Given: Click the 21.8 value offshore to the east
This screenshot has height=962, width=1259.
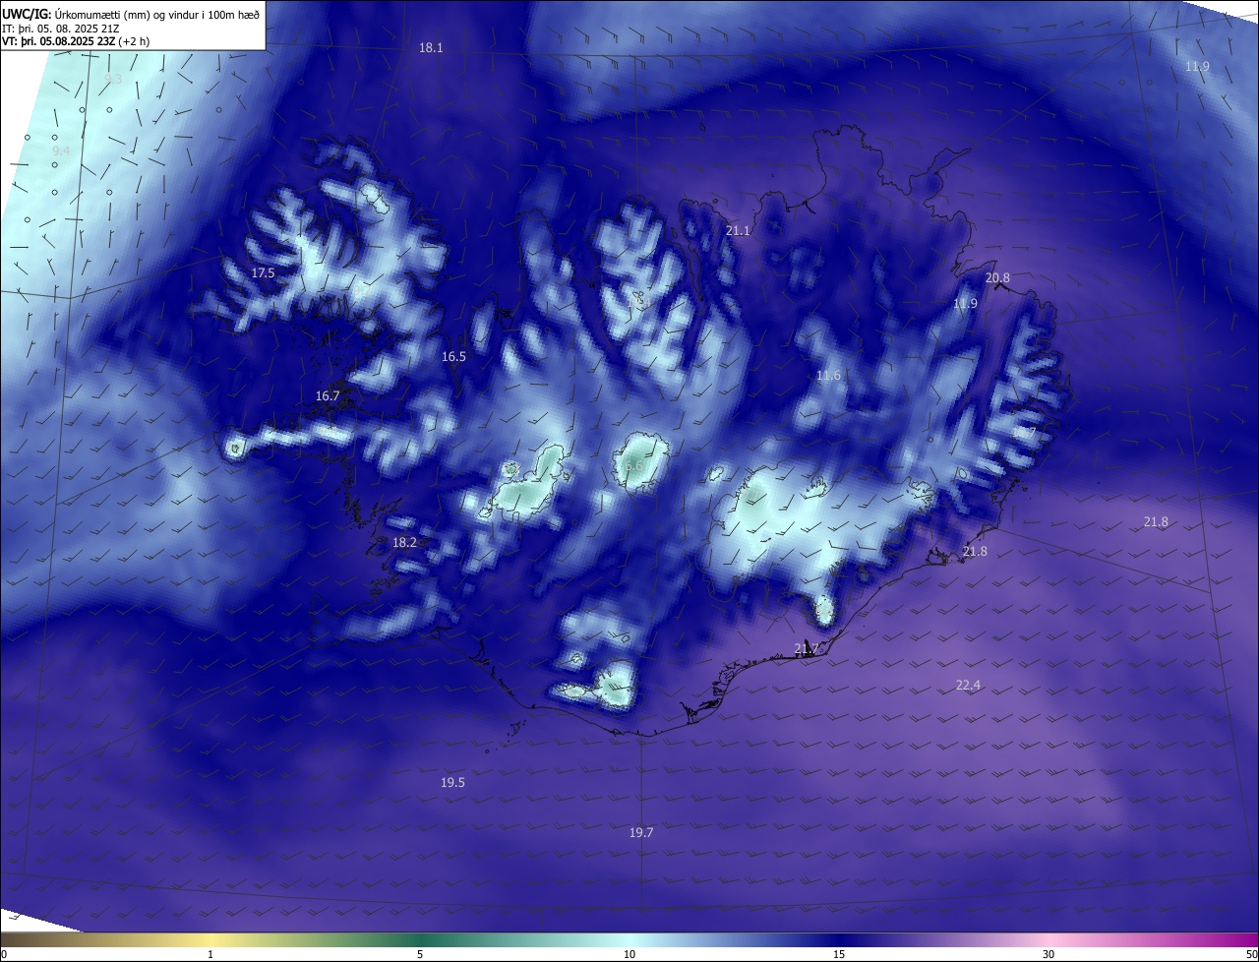Looking at the screenshot, I should [1156, 521].
